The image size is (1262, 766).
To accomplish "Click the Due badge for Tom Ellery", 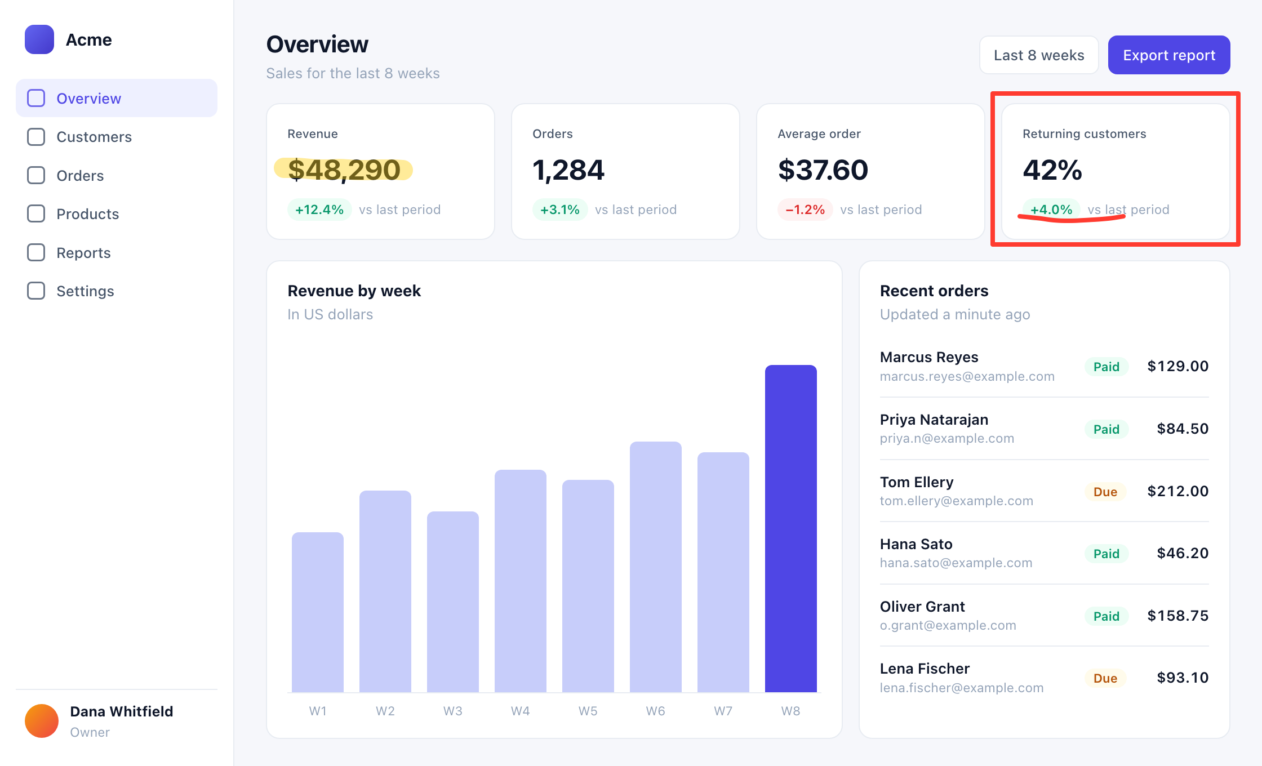I will [1105, 492].
